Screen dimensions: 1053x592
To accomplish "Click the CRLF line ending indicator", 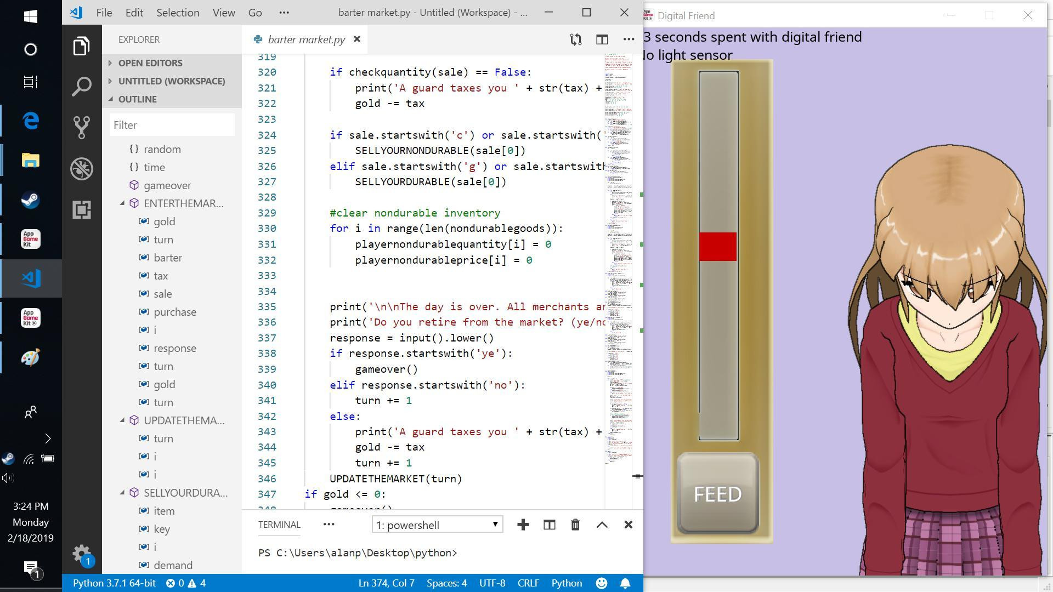I will click(528, 583).
